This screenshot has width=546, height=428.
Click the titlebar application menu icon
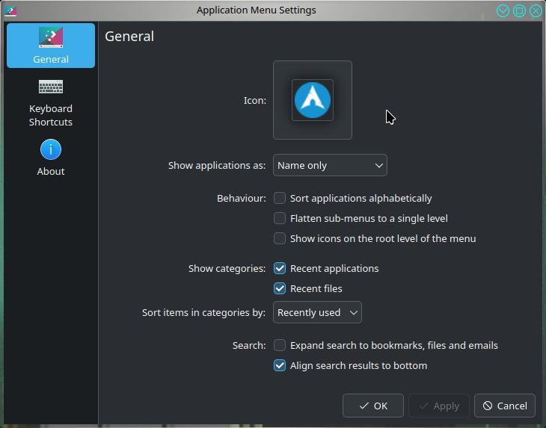[10, 10]
